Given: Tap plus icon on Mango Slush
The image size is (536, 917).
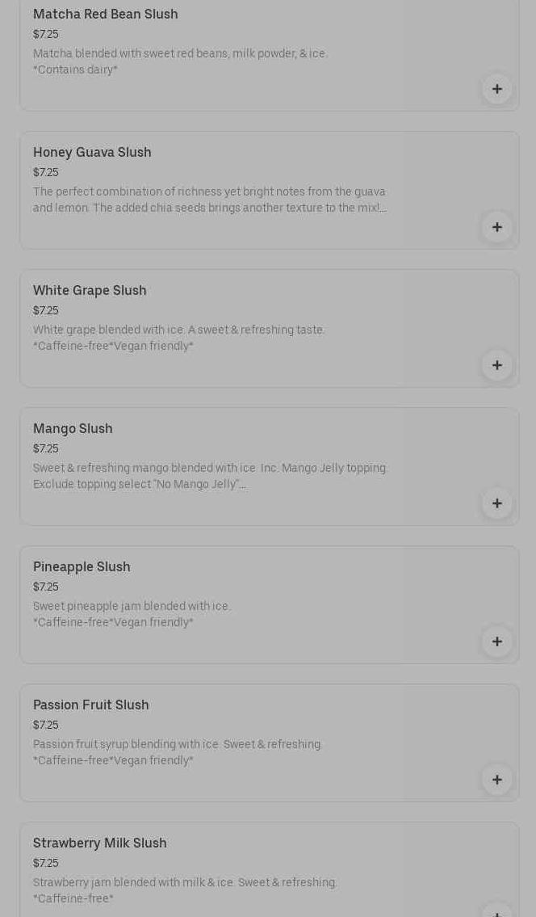Looking at the screenshot, I should [496, 503].
